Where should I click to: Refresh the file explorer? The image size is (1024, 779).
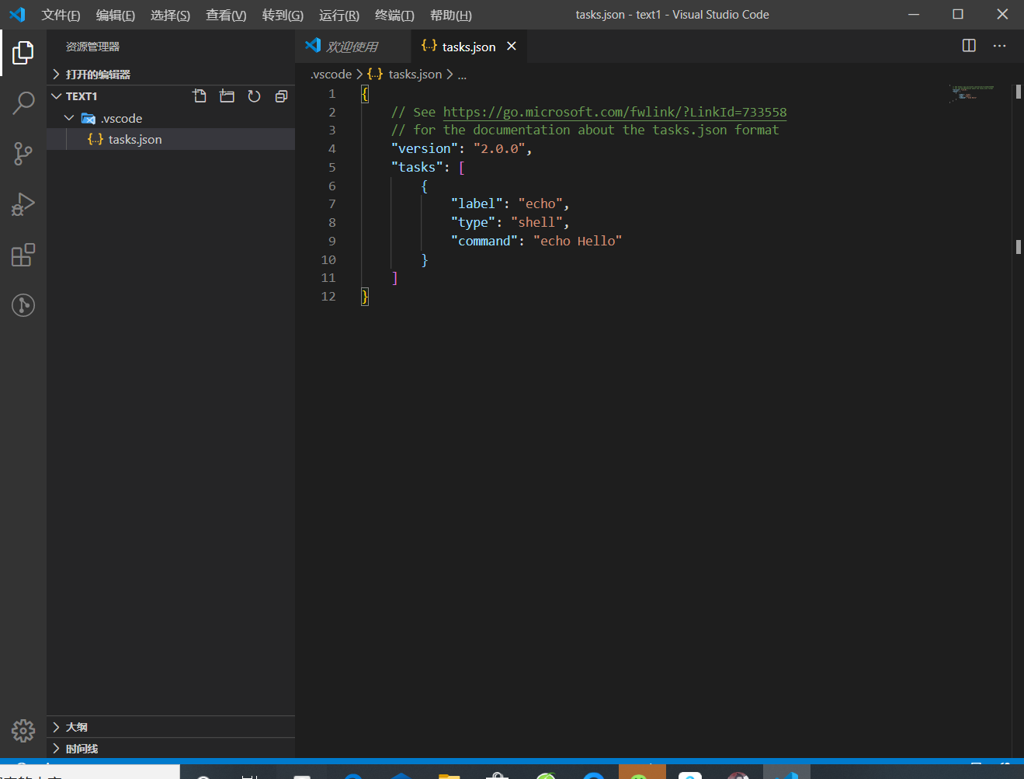[254, 96]
